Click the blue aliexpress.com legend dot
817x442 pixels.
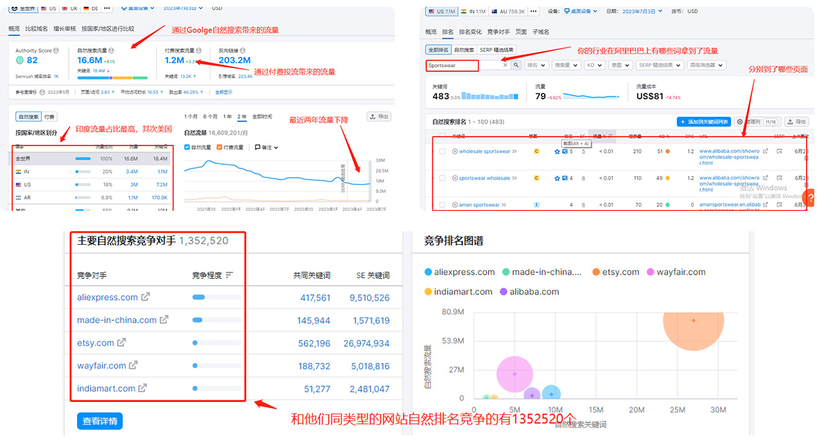pos(428,272)
